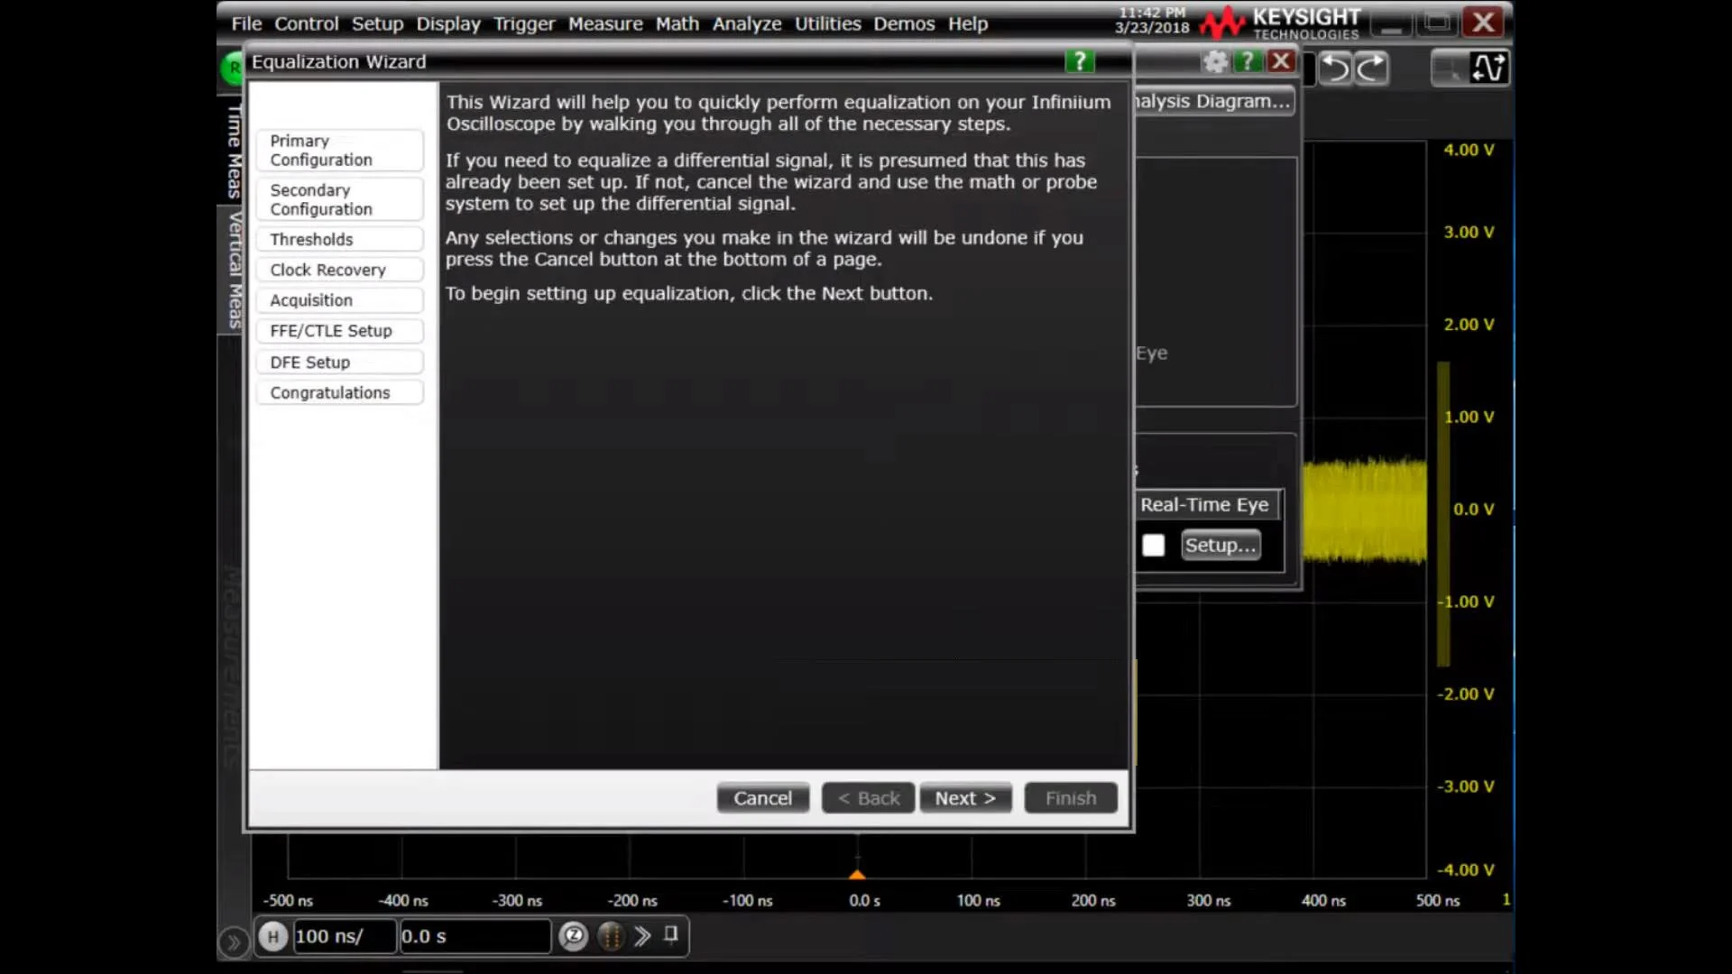Click the horizontal fine-adjust knob icon

(611, 936)
